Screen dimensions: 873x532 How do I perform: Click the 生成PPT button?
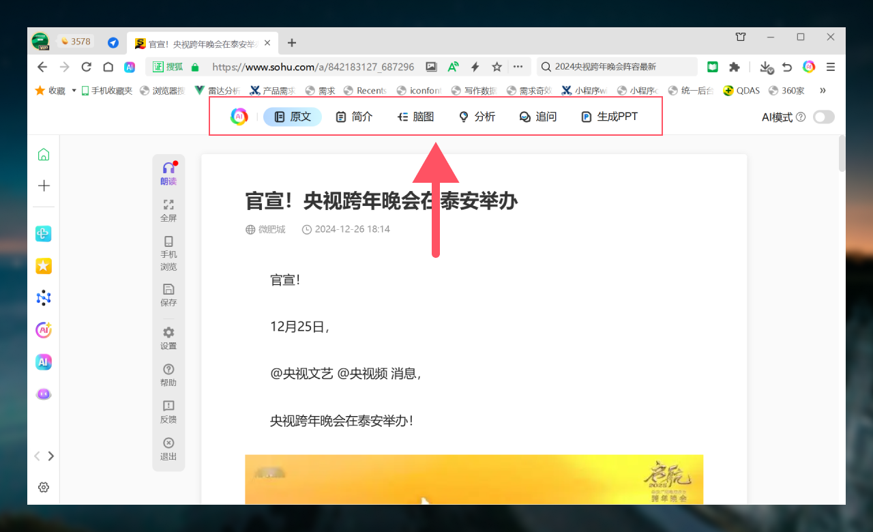point(609,117)
